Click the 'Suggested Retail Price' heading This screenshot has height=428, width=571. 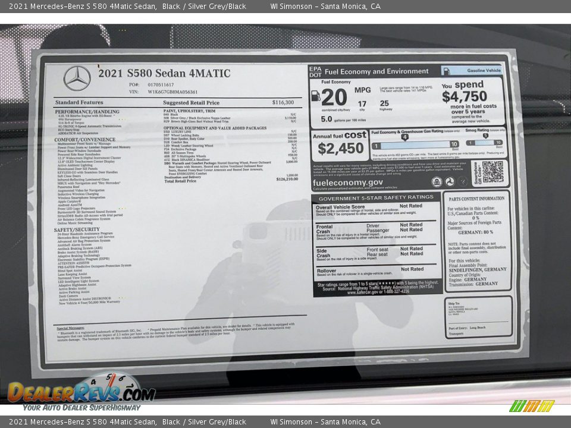coord(191,103)
